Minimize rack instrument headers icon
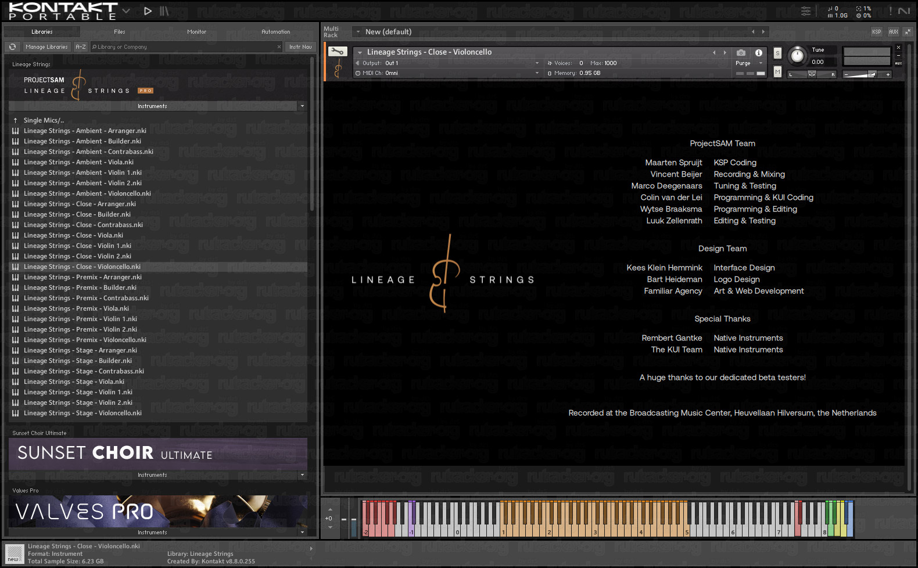Screen dimensions: 918x568 click(908, 31)
